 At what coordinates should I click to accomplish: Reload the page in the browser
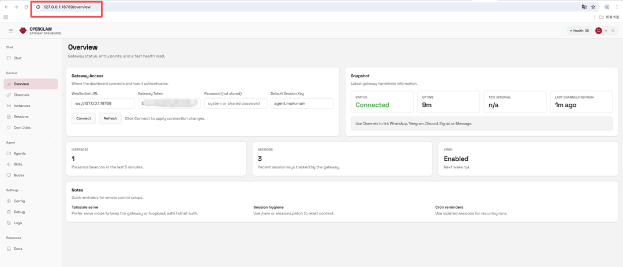(26, 7)
